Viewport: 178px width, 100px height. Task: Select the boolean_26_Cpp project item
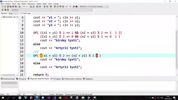pyautogui.click(x=12, y=17)
